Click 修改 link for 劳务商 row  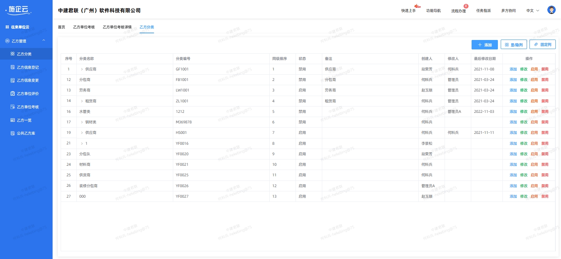(523, 90)
